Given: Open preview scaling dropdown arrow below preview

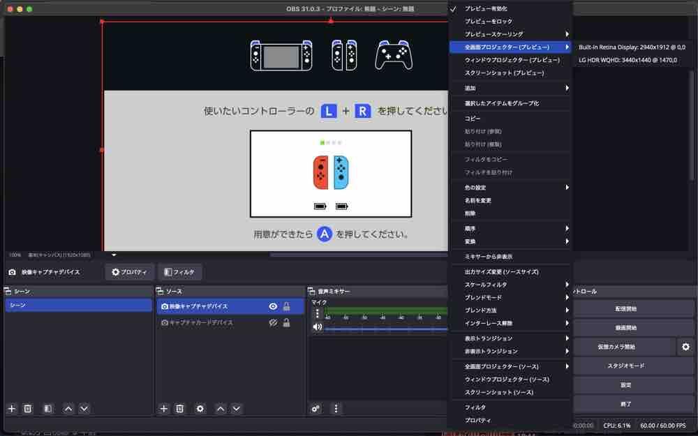Looking at the screenshot, I should point(114,255).
